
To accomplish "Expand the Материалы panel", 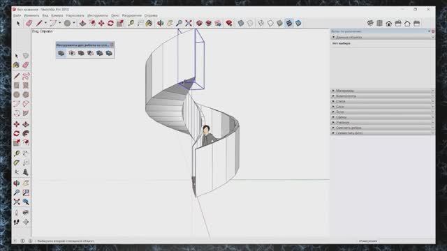I will point(382,91).
